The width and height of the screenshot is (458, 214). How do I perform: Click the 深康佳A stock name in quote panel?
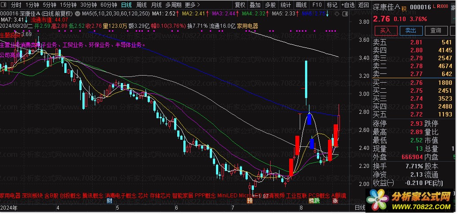(x=386, y=7)
